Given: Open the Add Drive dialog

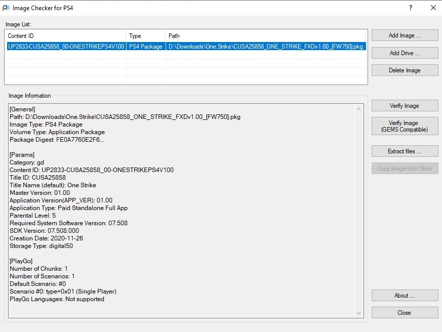Looking at the screenshot, I should tap(405, 53).
